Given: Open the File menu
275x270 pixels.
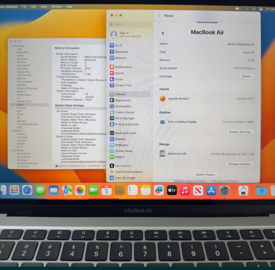Looking at the screenshot, I should pyautogui.click(x=24, y=7).
